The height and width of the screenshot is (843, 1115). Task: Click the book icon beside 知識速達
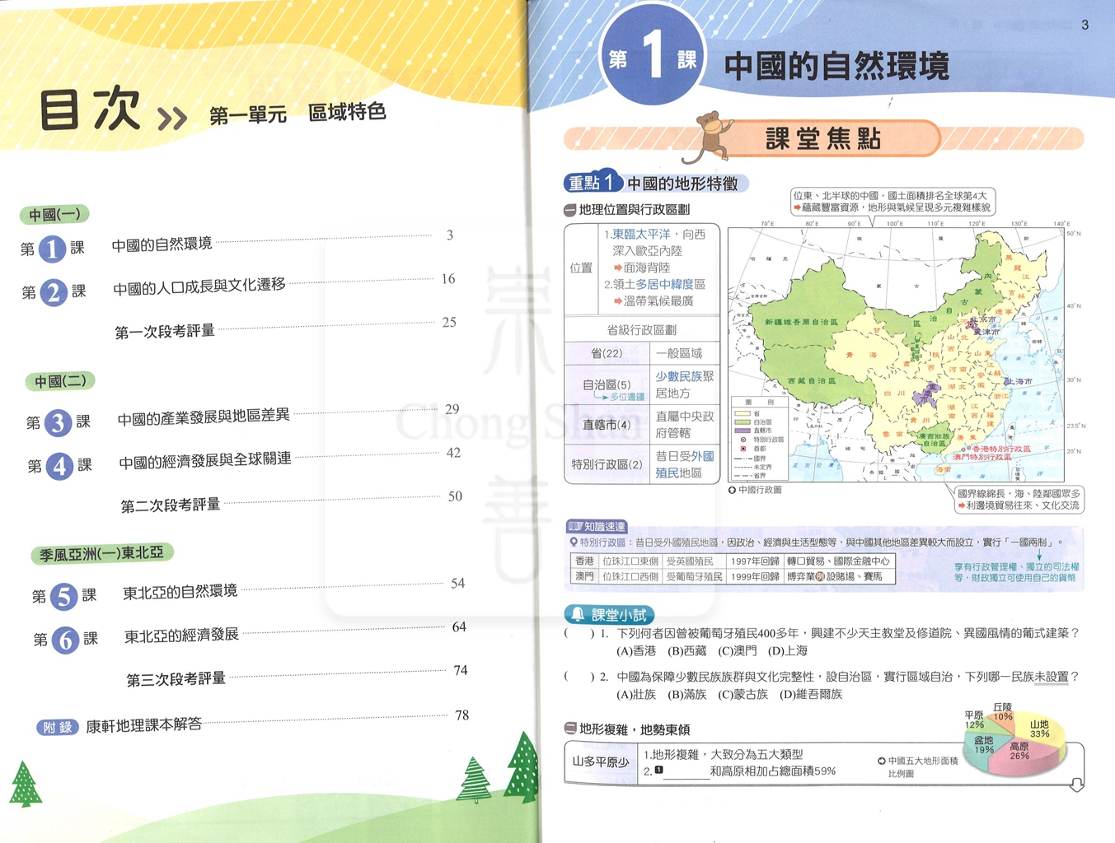[574, 526]
